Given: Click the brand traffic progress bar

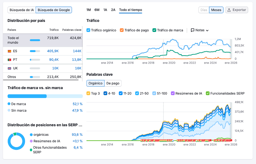Looking at the screenshot, I should coord(45,96).
